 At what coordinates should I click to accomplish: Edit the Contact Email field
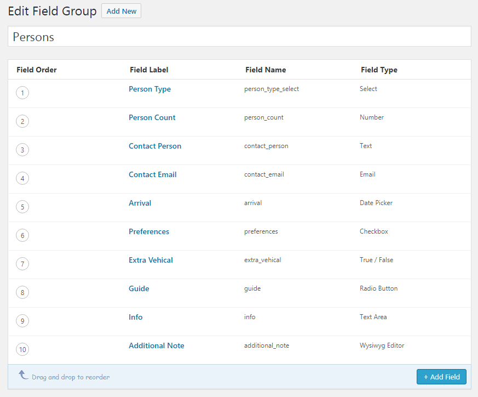pos(152,175)
